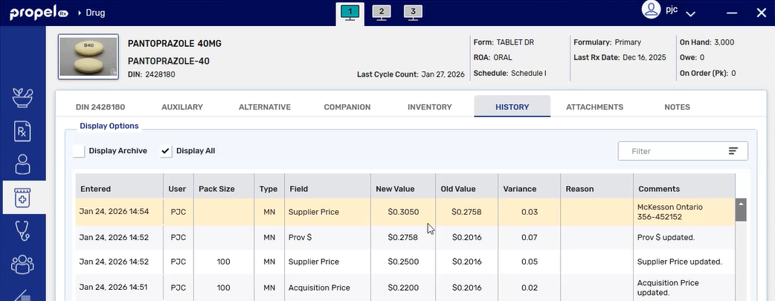Uncheck the Display All checkbox
The width and height of the screenshot is (775, 301).
166,151
